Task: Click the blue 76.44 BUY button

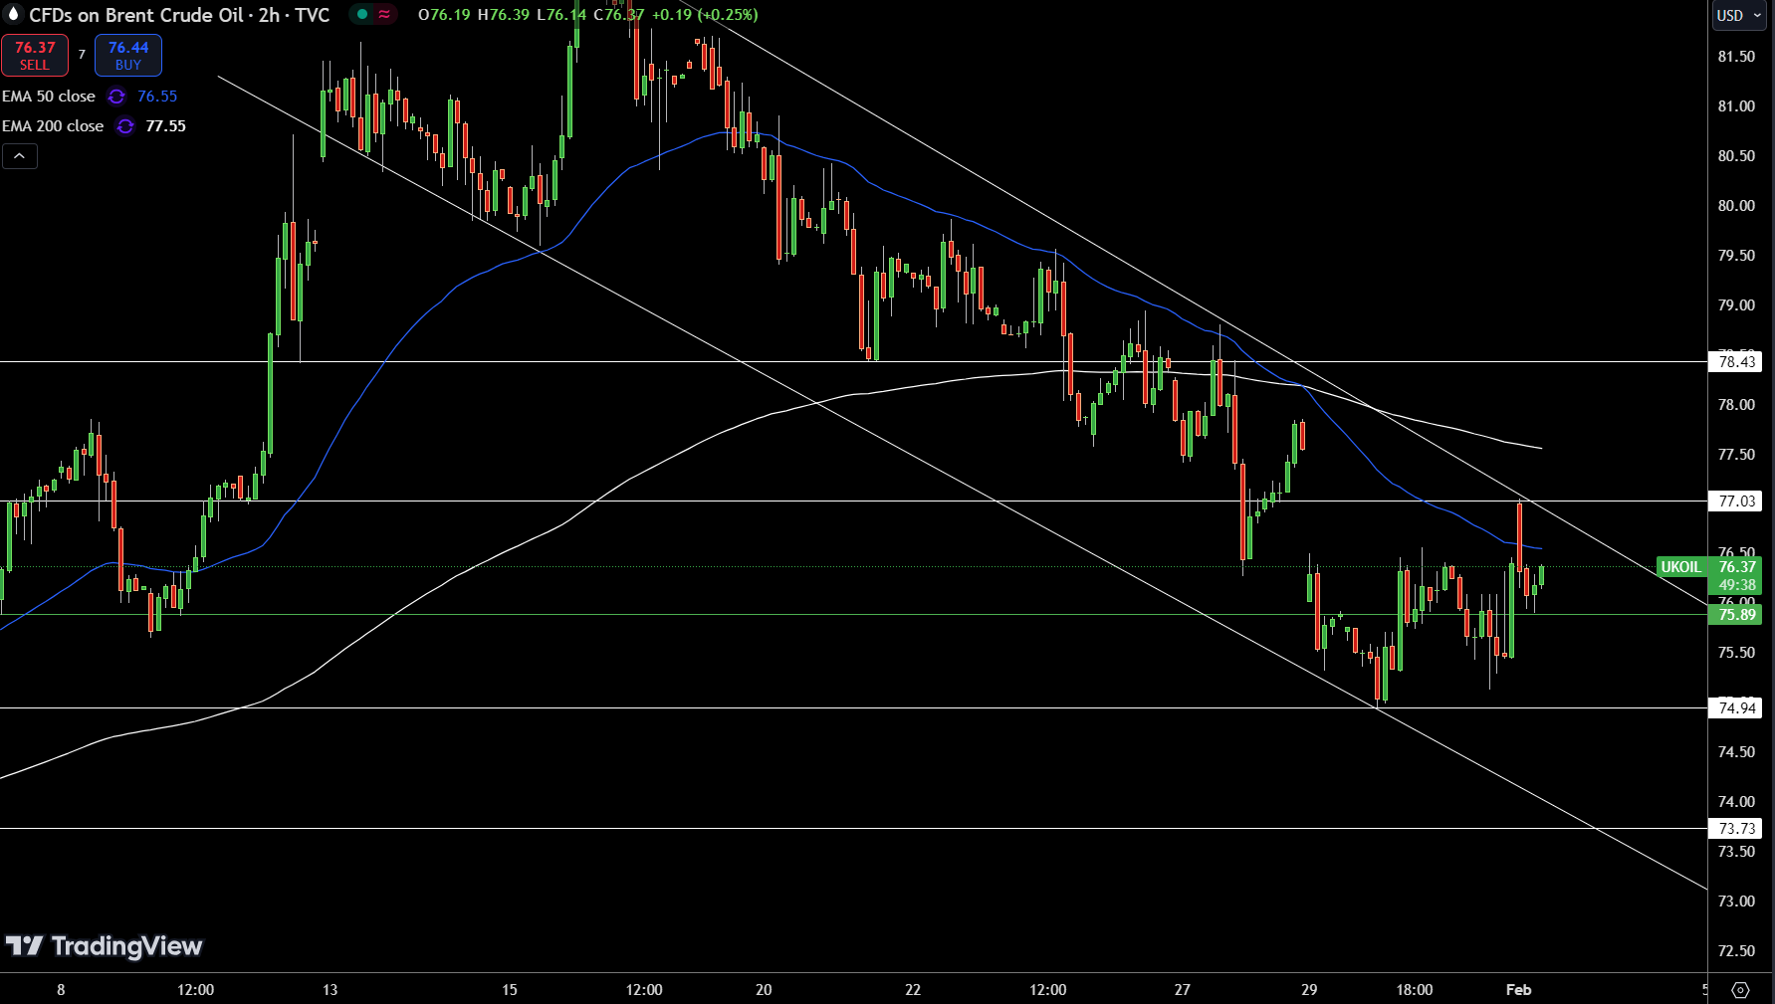Action: 128,56
